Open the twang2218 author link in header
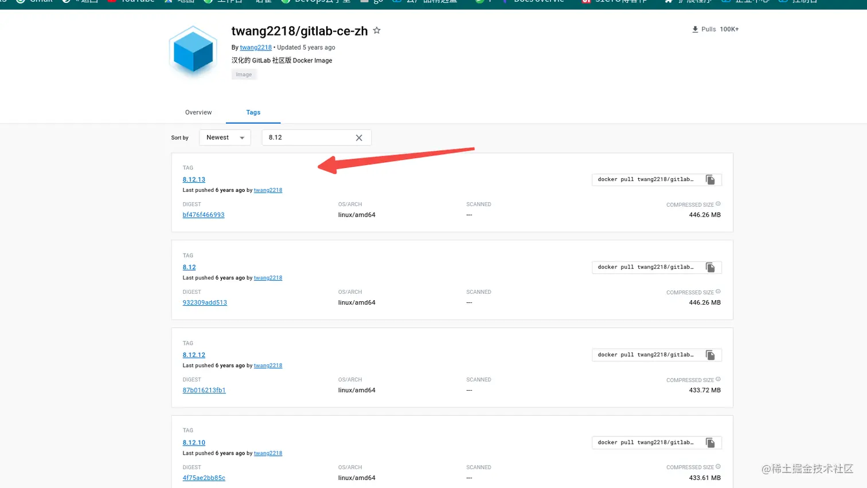This screenshot has width=867, height=488. 256,48
